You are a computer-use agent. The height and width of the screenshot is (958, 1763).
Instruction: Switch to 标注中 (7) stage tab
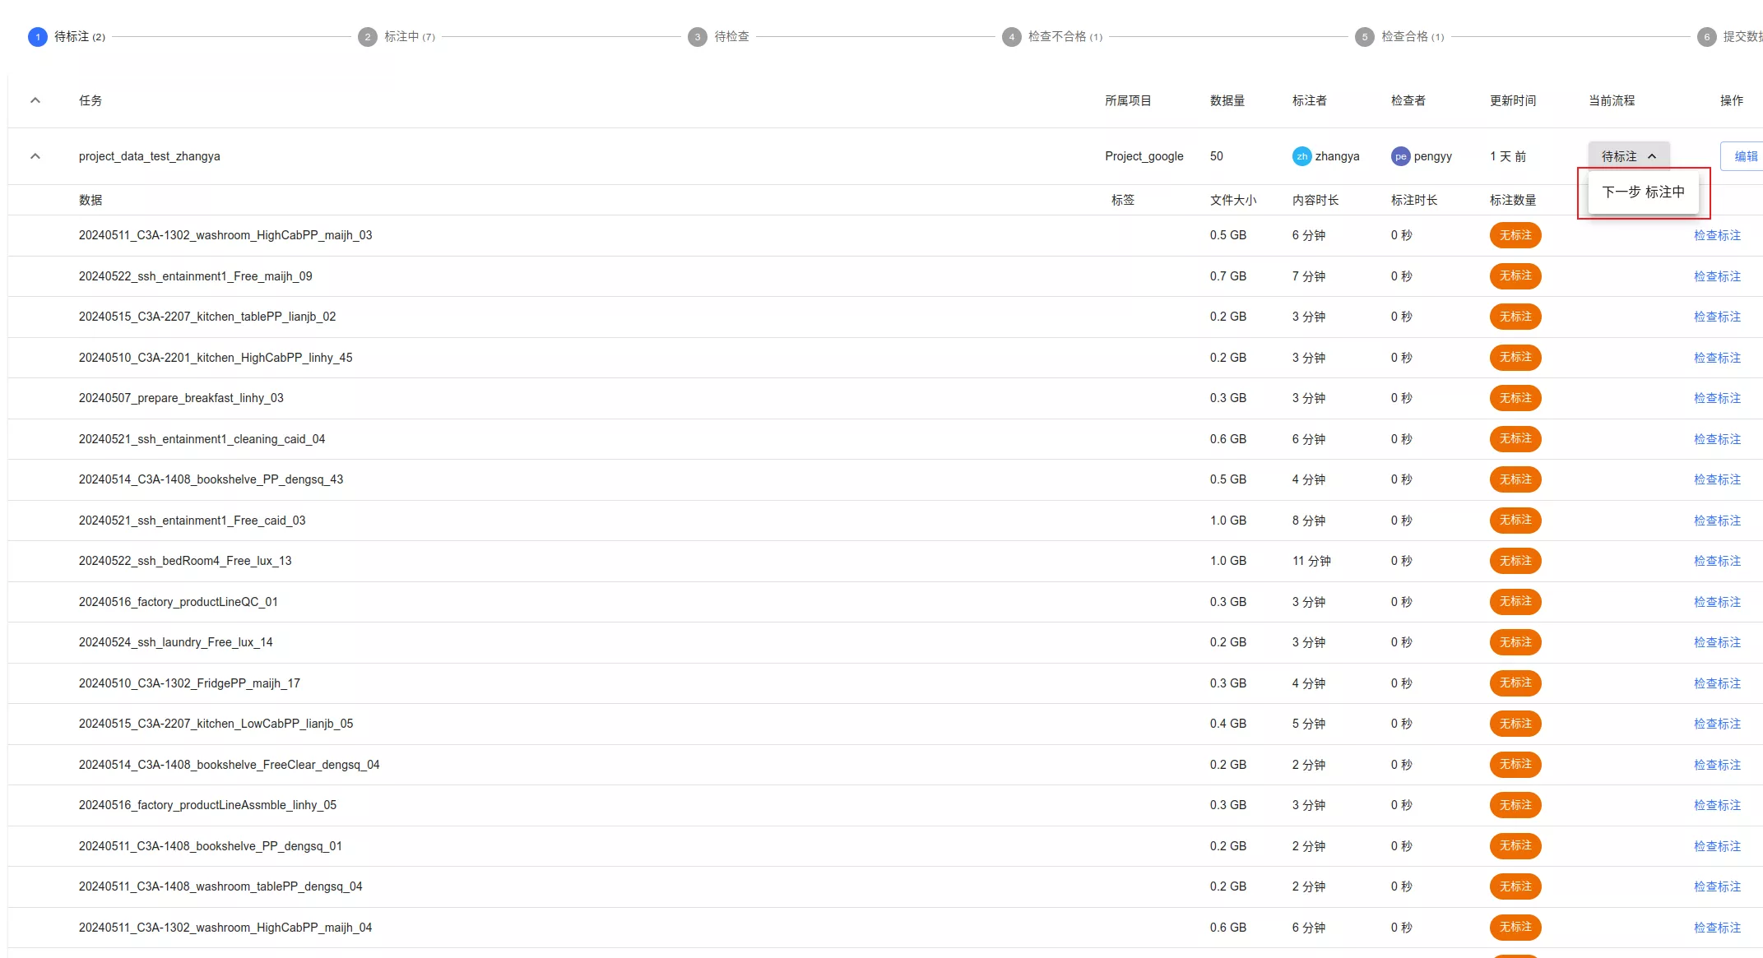(409, 37)
